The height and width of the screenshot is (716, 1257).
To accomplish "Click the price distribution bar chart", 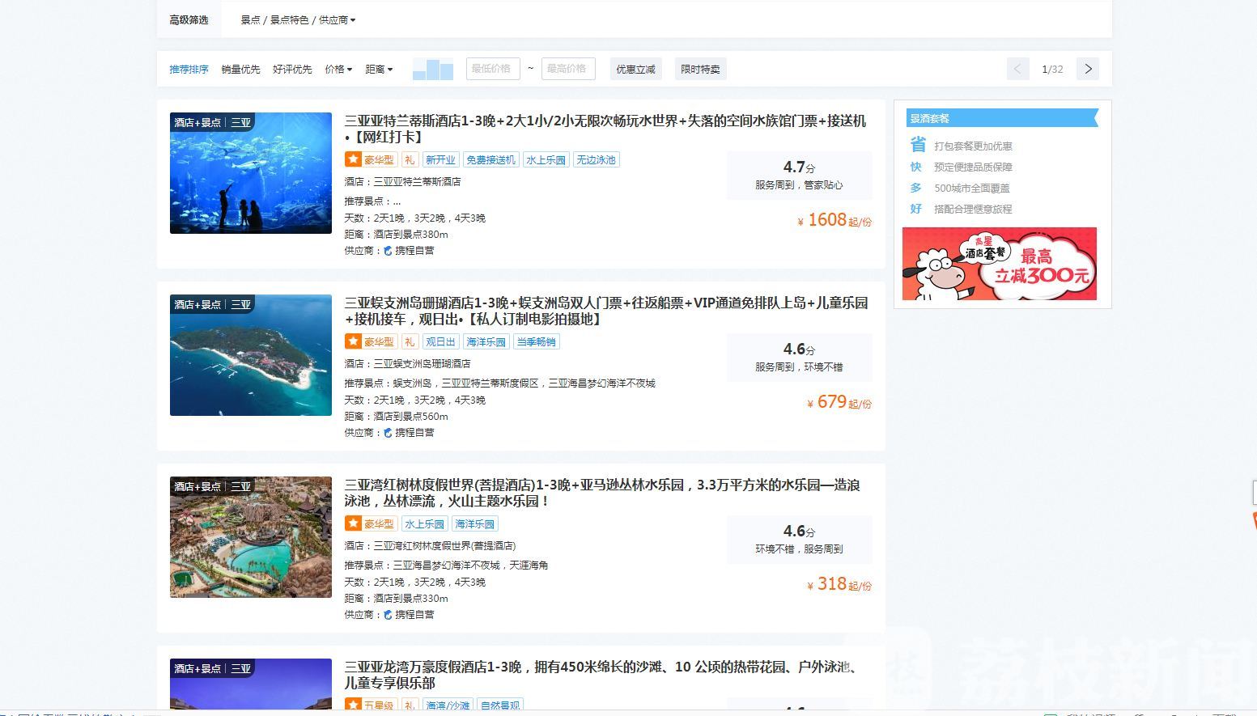I will pos(433,70).
